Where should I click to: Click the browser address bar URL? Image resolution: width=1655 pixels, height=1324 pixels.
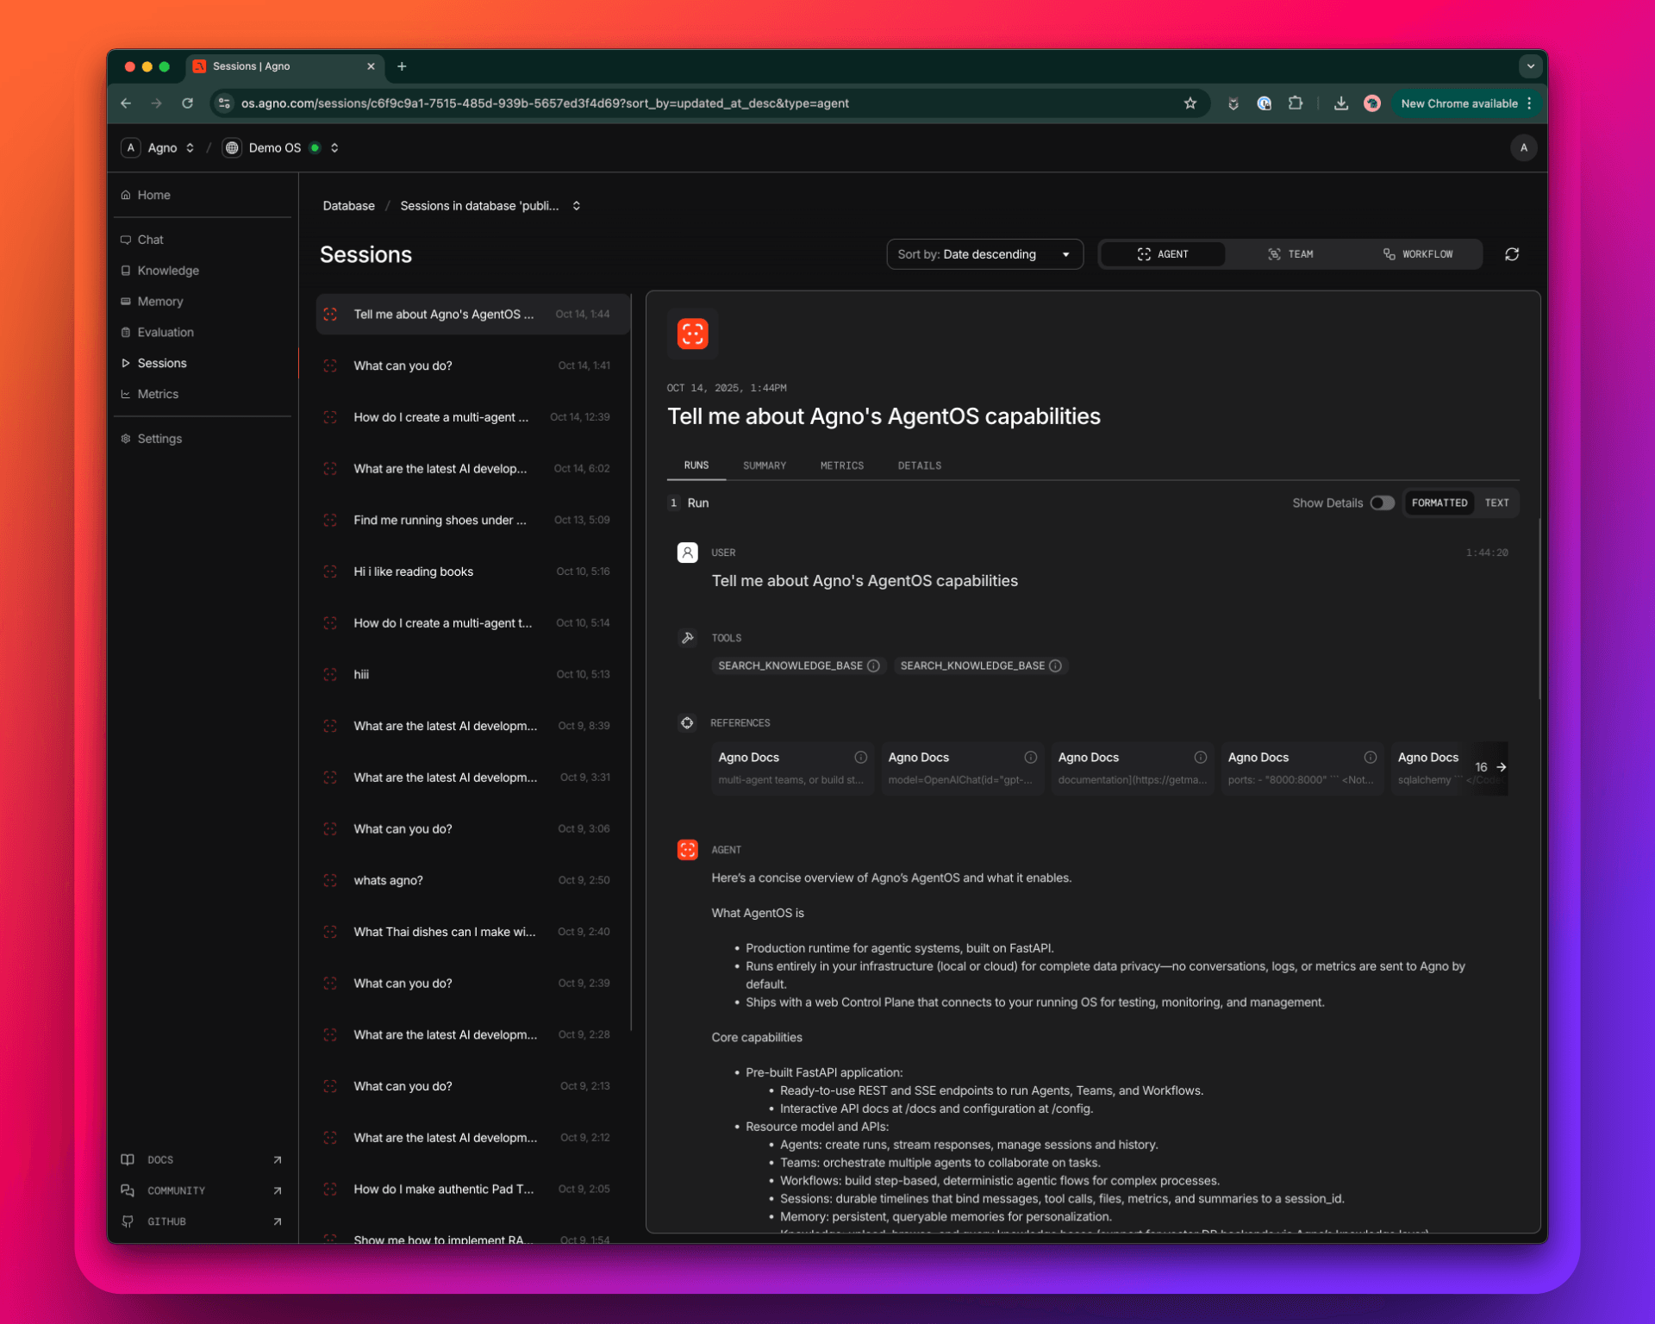coord(545,103)
